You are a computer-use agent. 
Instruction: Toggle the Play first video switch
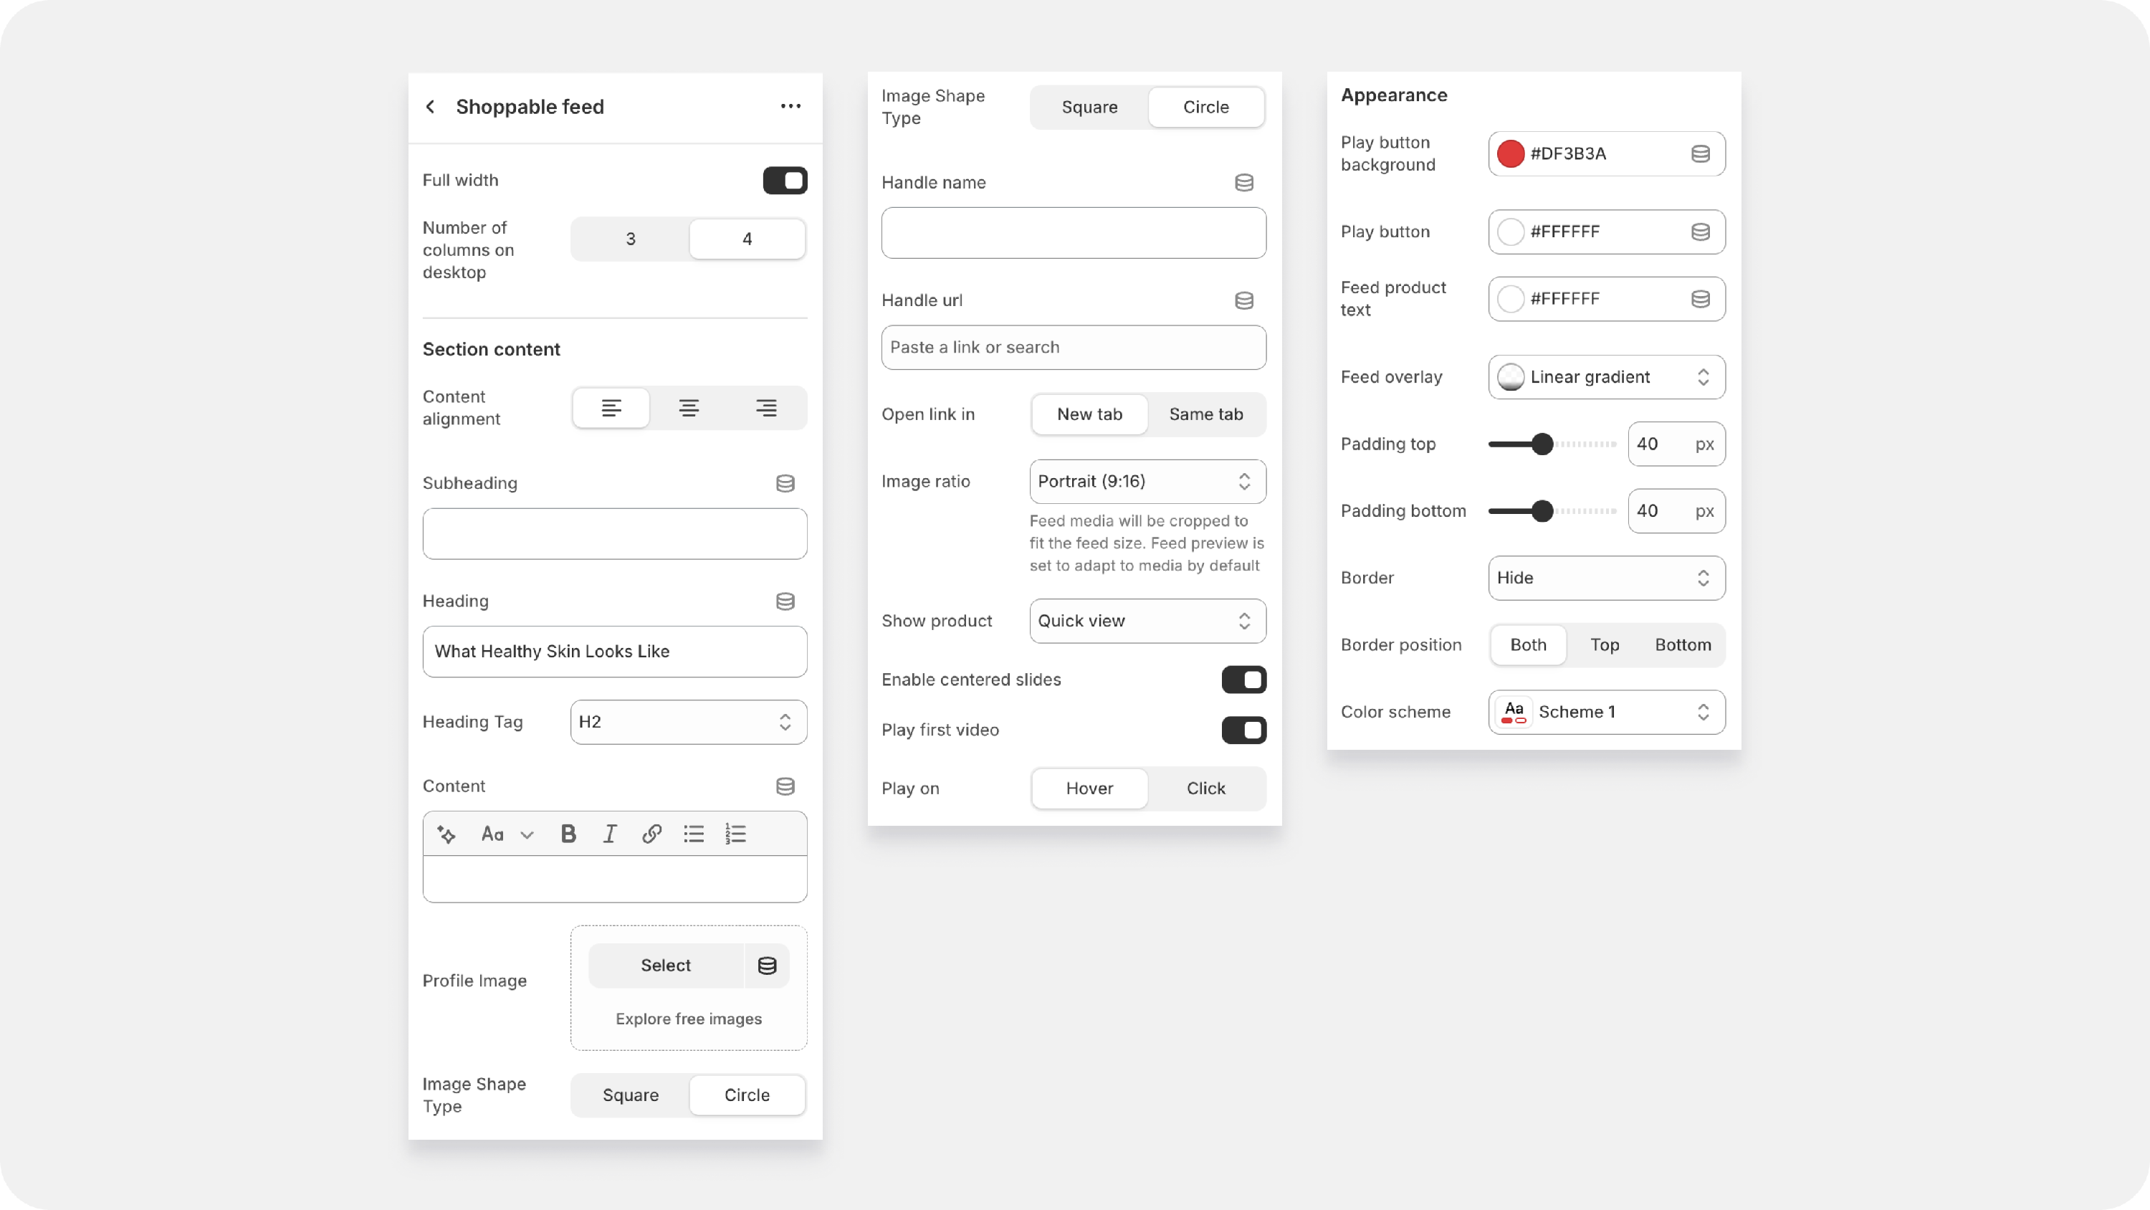(1243, 730)
